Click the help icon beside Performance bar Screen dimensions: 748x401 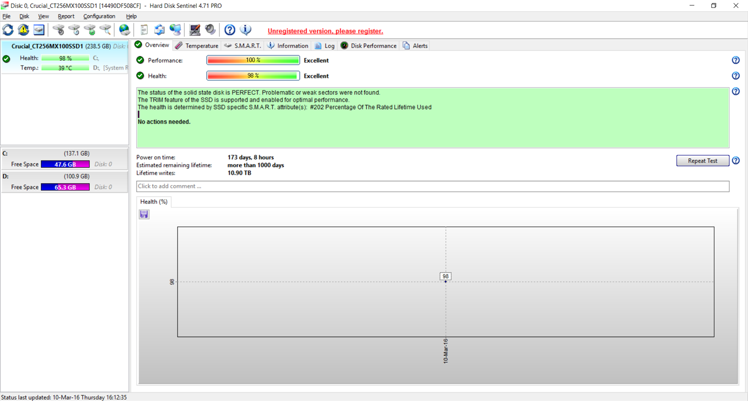coord(735,60)
